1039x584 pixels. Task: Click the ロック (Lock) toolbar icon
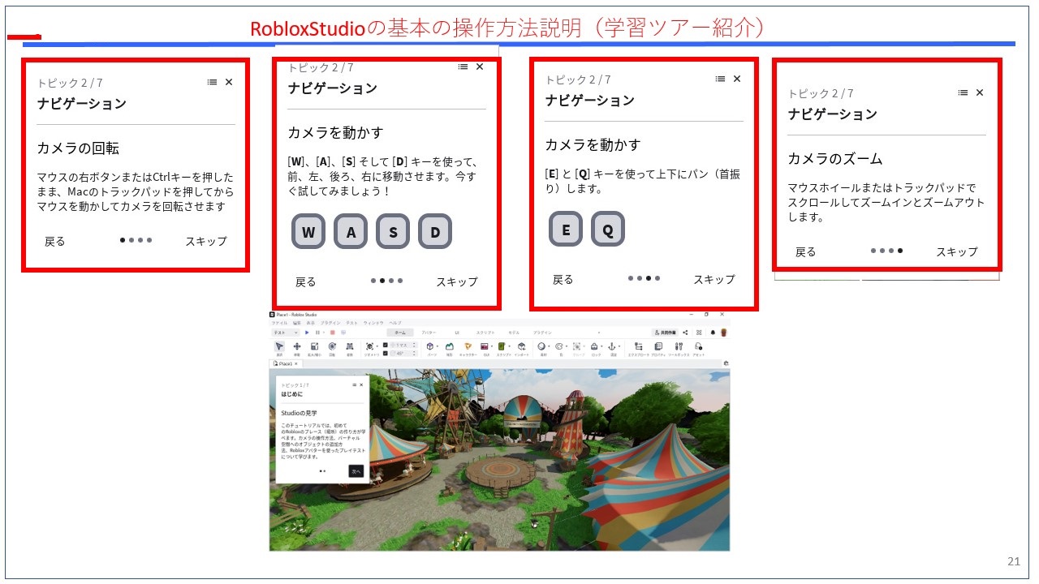595,347
